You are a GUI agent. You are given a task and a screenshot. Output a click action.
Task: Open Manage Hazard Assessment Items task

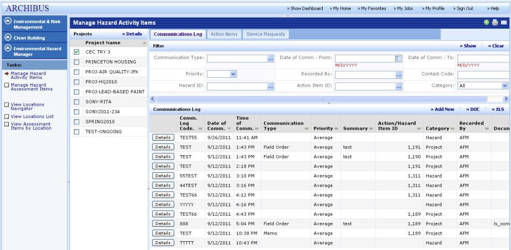click(31, 87)
